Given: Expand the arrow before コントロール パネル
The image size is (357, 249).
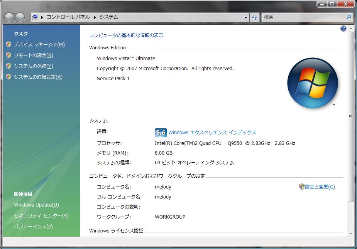Looking at the screenshot, I should [42, 17].
